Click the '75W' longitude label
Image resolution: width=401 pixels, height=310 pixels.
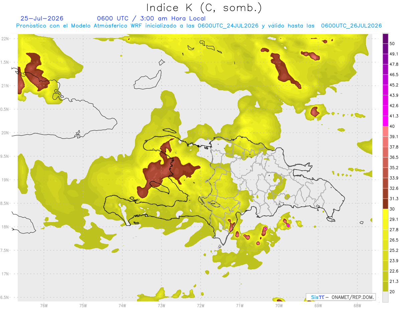[83, 305]
